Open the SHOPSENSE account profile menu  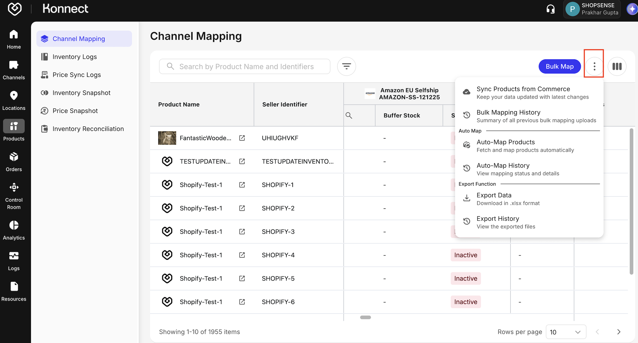coord(592,9)
